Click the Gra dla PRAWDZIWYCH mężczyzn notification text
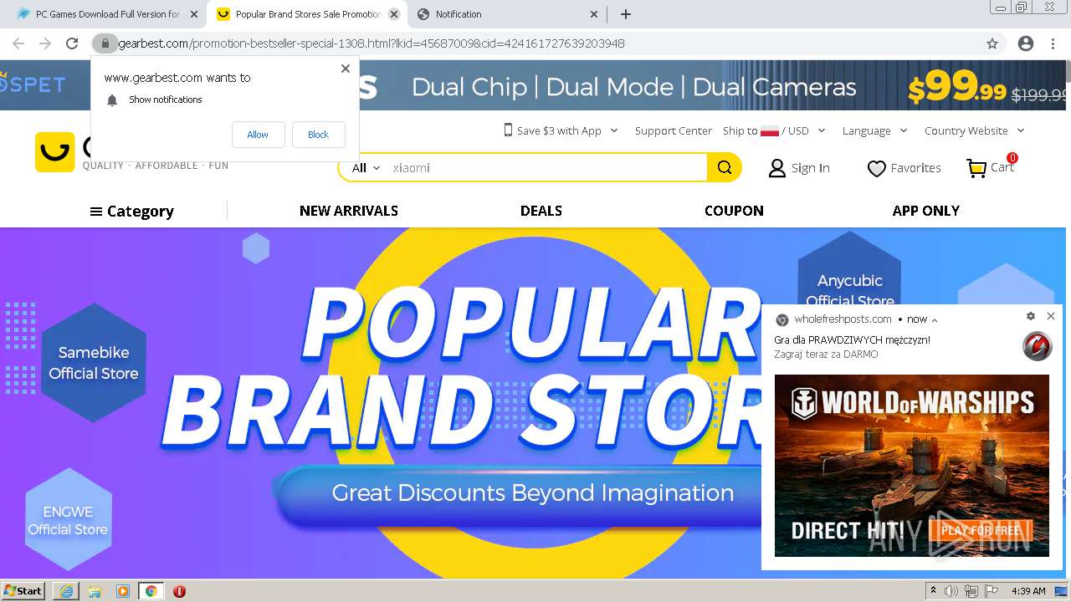 point(852,340)
